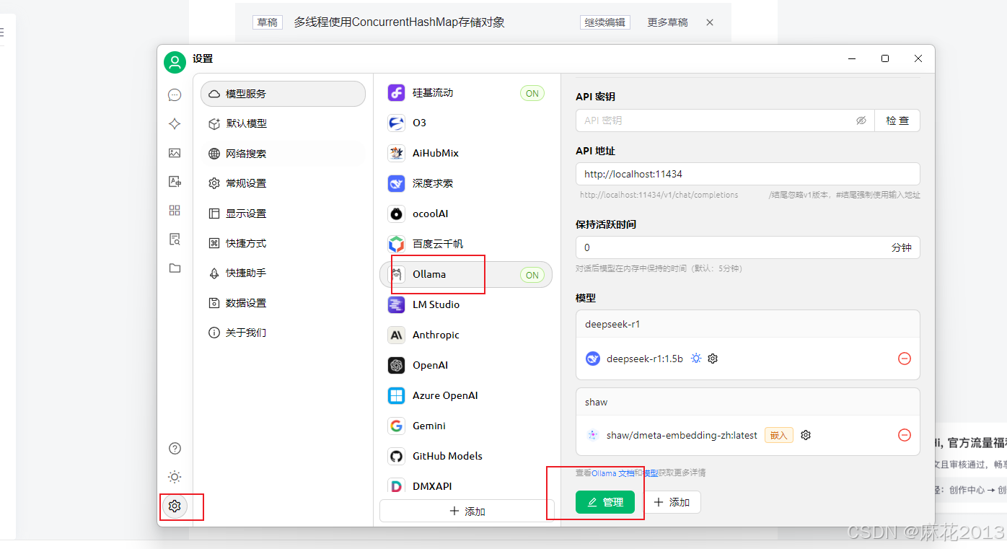Remove the shaw/dmeta-embedding-zh:latest model
The image size is (1007, 549).
[905, 435]
